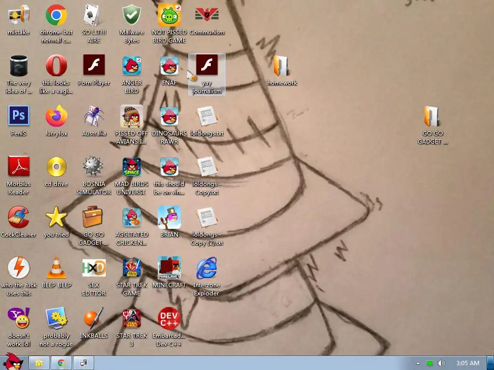Screen dimensions: 494x370
Task: Show hidden tray icons arrow
Action: click(418, 363)
